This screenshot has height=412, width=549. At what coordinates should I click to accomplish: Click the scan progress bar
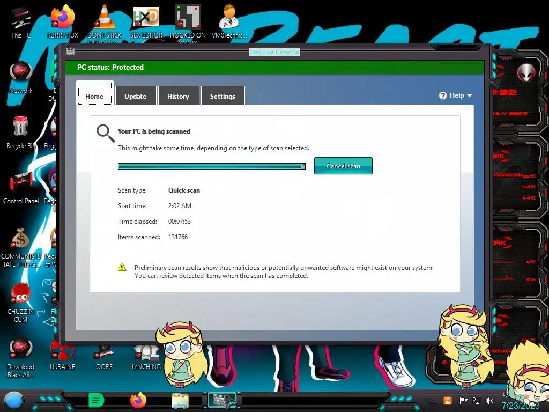(211, 166)
